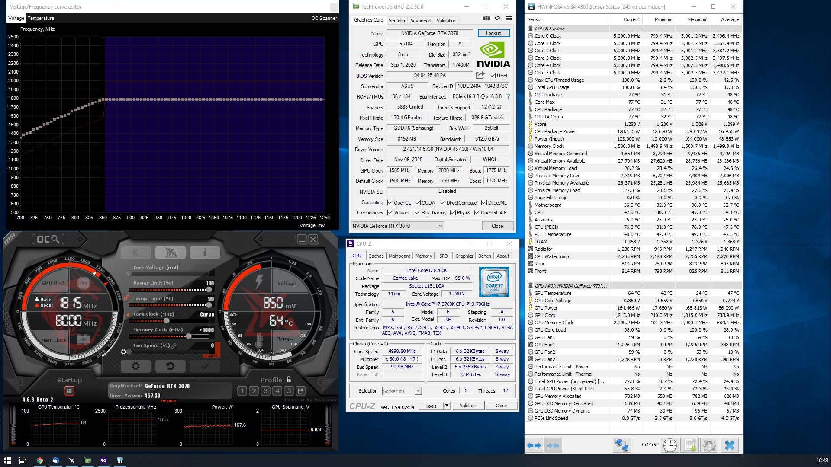The height and width of the screenshot is (467, 831).
Task: Click the save profile floppy icon
Action: 300,391
